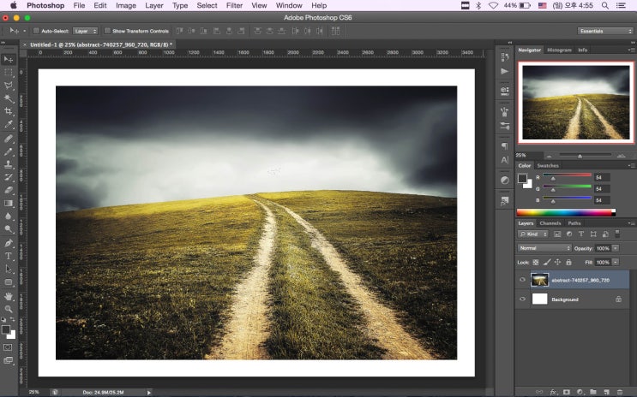Viewport: 637px width, 397px height.
Task: Enable Show Transform Controls checkbox
Action: pos(108,31)
